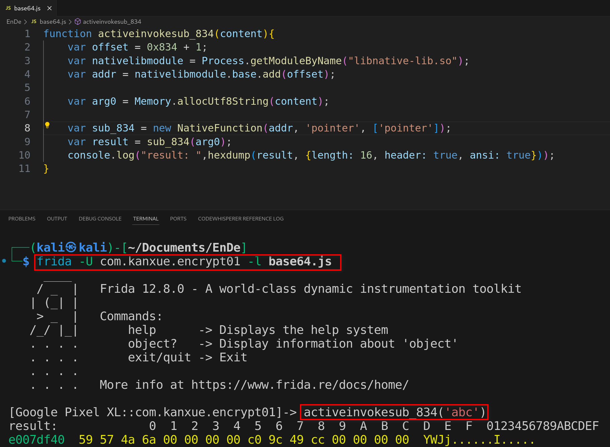Switch to the DEBUG CONSOLE panel tab
Viewport: 610px width, 447px height.
[100, 218]
